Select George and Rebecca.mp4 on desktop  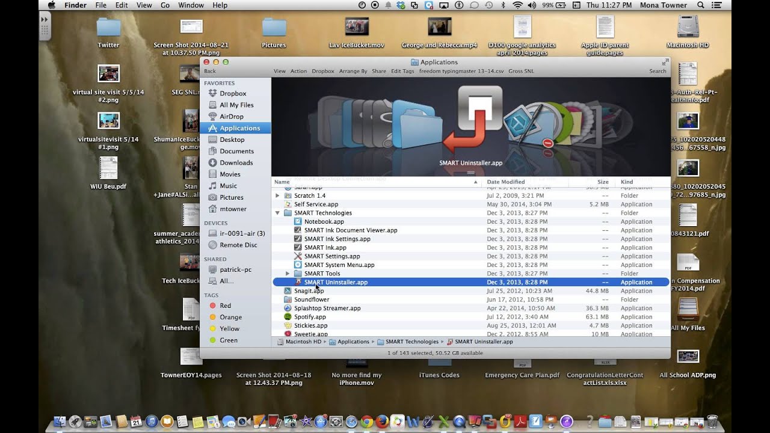(x=439, y=33)
